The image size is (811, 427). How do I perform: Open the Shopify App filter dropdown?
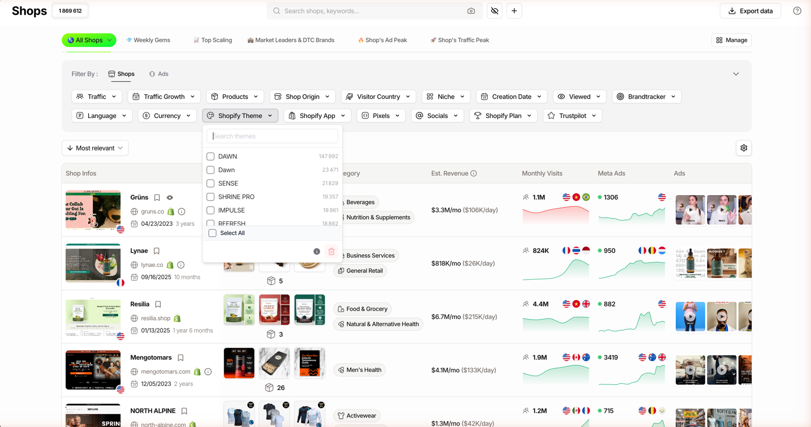pos(317,116)
